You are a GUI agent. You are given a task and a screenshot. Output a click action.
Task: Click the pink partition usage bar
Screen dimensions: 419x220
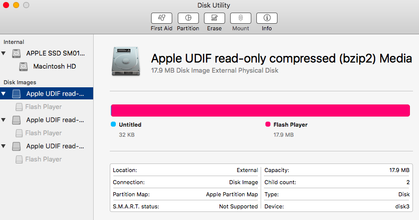260,111
